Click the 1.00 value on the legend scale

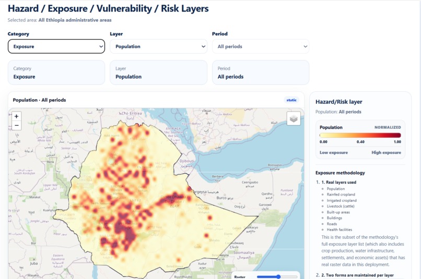pos(397,142)
